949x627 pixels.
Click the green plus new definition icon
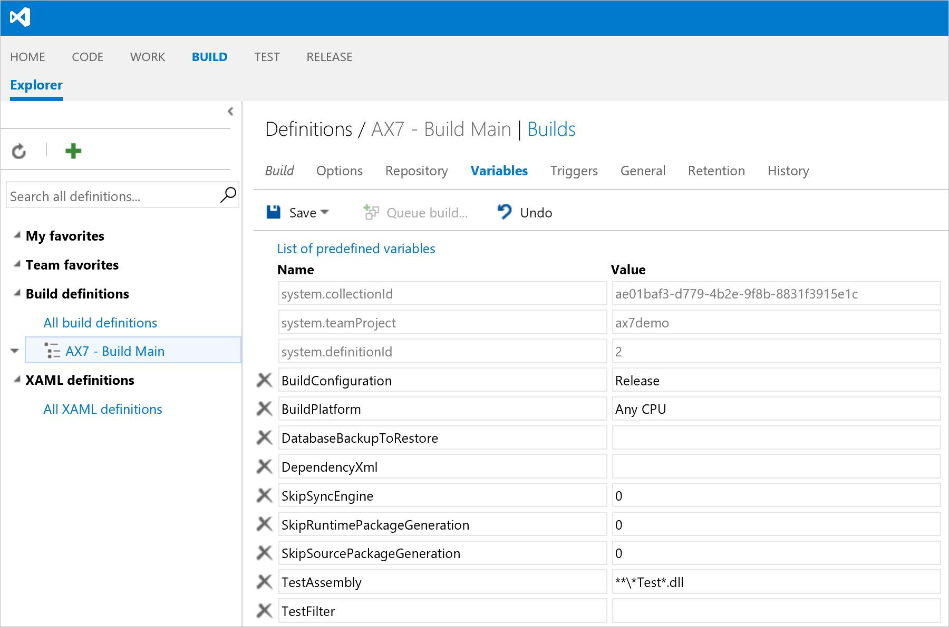[x=73, y=151]
